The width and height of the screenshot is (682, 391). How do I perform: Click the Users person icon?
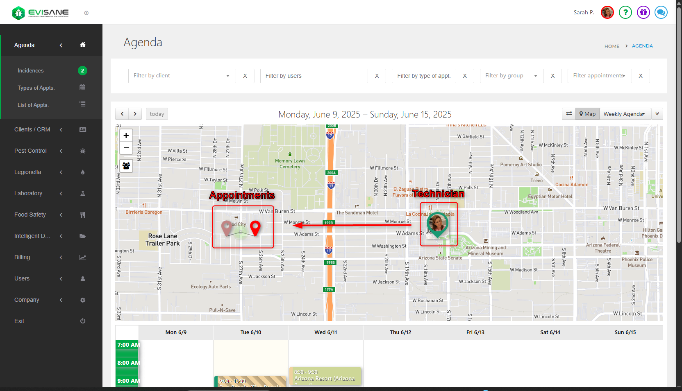click(x=83, y=279)
